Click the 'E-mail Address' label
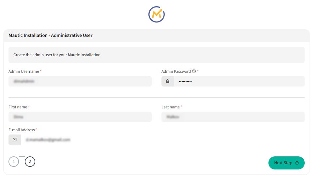This screenshot has height=175, width=335. [x=22, y=130]
